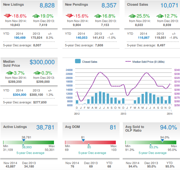Click the red gradient Avg DOM range bar
This screenshot has width=180, height=170.
point(90,142)
